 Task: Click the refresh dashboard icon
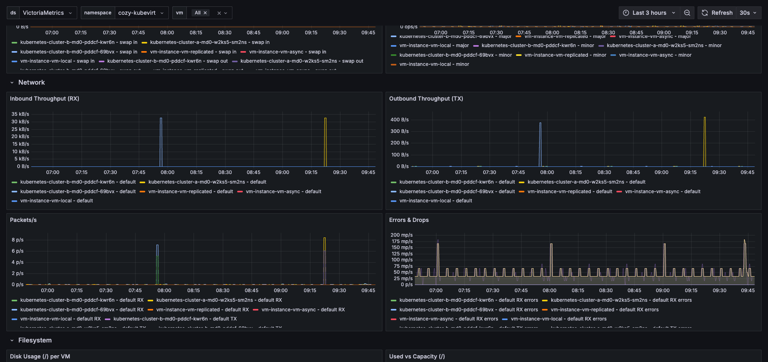pyautogui.click(x=705, y=13)
